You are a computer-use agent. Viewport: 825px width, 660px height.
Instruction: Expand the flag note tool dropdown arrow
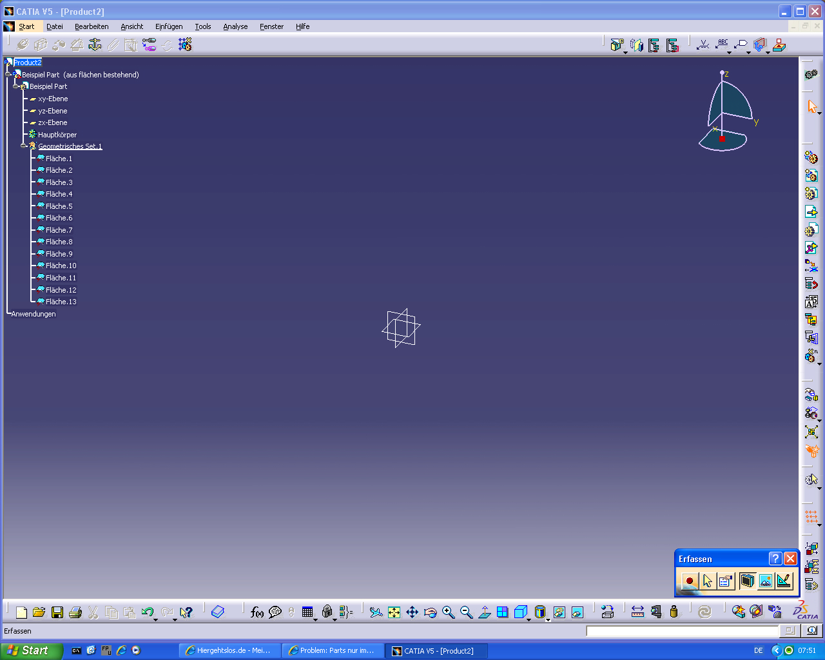point(749,52)
